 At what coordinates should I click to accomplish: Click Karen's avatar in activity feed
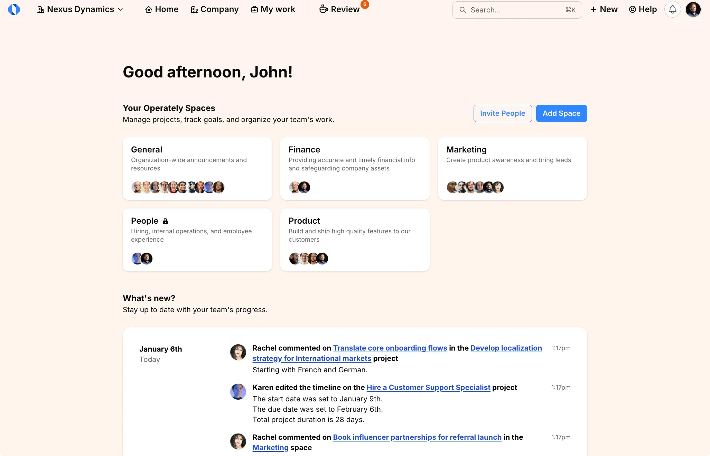(238, 392)
